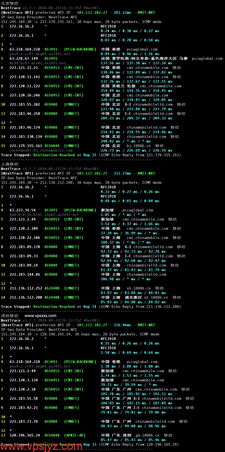Image resolution: width=225 pixels, height=452 pixels.
Task: Select IP address 221.183.55.102
Action: [25, 104]
